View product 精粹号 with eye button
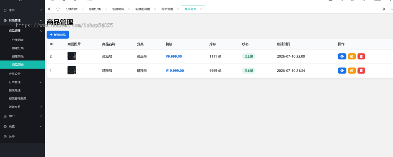The image size is (393, 157). 342,71
